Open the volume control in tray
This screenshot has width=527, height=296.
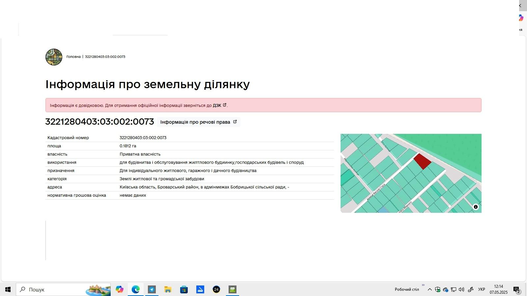pyautogui.click(x=461, y=289)
